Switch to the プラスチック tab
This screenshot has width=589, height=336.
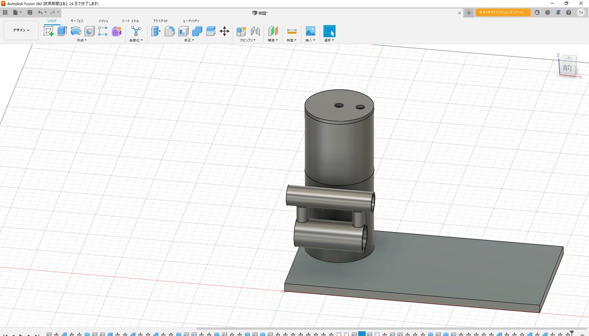point(160,21)
